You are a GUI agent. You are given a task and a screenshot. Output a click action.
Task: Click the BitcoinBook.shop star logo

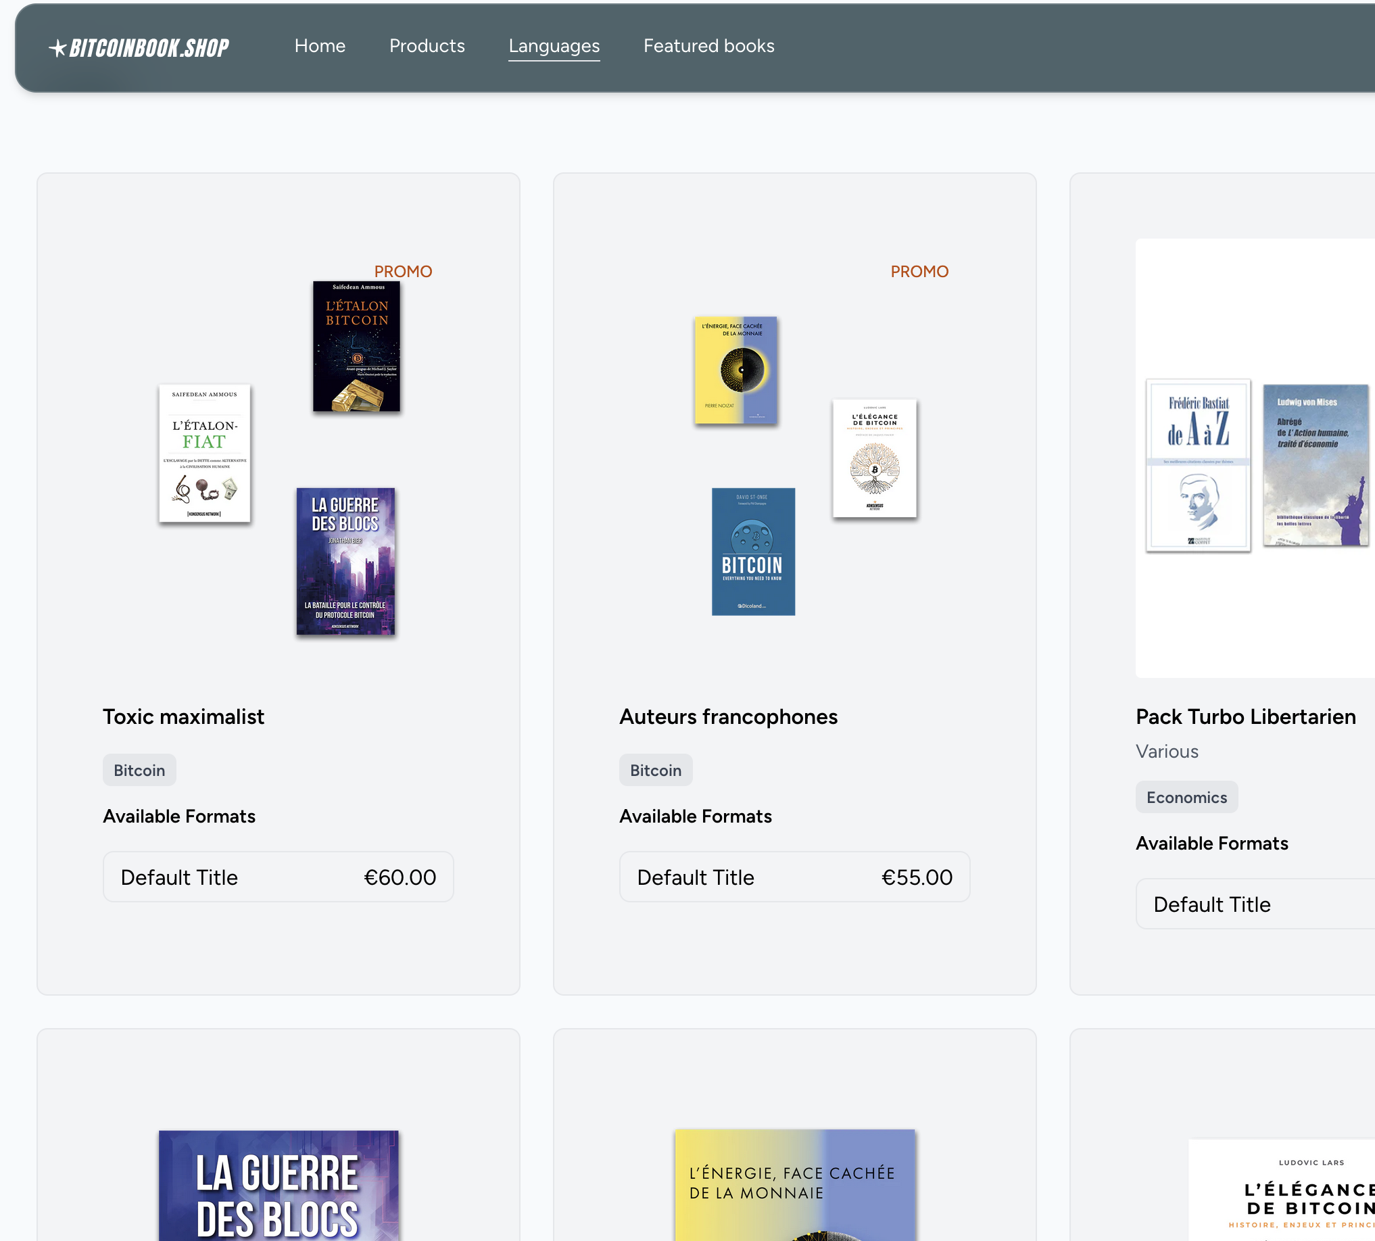139,48
